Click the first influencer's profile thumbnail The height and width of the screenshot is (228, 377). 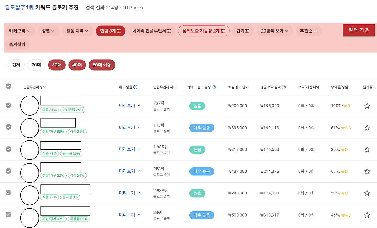point(29,106)
